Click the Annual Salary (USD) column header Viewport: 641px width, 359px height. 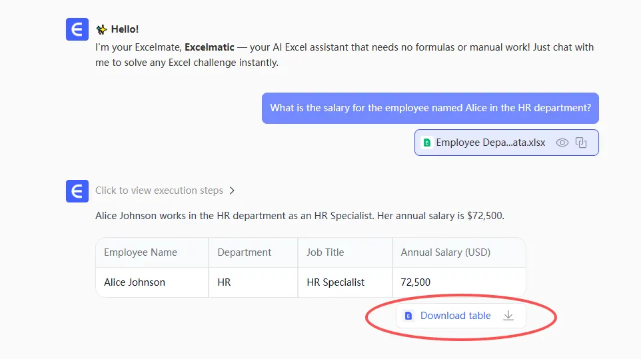[x=445, y=252]
